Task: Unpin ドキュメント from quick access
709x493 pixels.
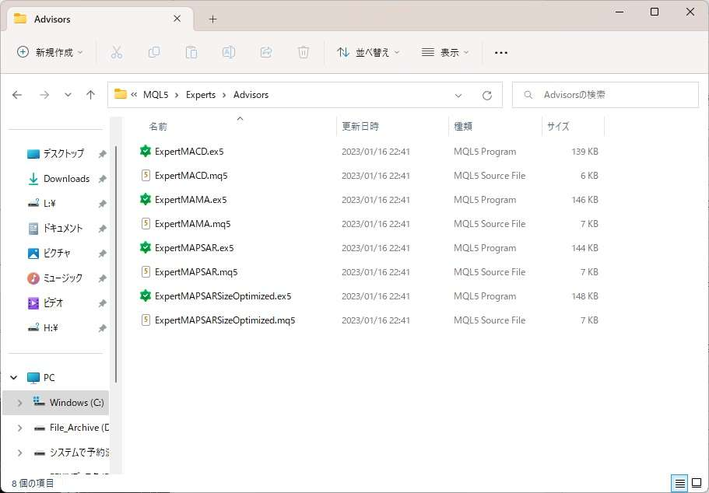Action: pyautogui.click(x=102, y=229)
